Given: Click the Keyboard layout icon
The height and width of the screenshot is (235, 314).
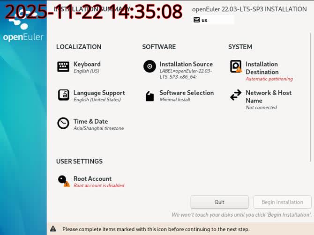Looking at the screenshot, I should tap(63, 67).
